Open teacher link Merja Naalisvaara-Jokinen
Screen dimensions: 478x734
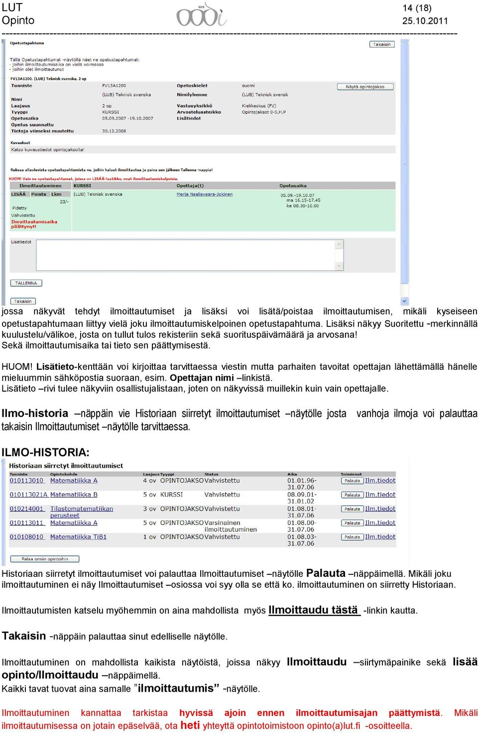[x=205, y=195]
